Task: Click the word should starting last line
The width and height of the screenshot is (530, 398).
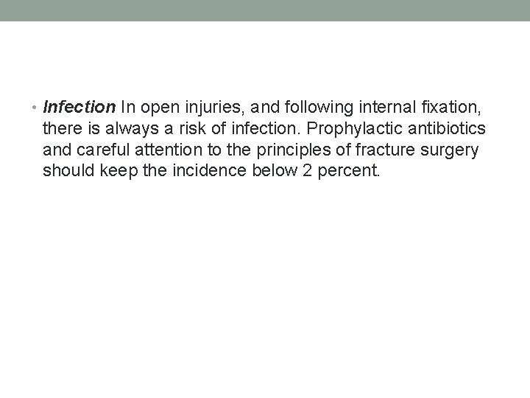Action: [68, 170]
